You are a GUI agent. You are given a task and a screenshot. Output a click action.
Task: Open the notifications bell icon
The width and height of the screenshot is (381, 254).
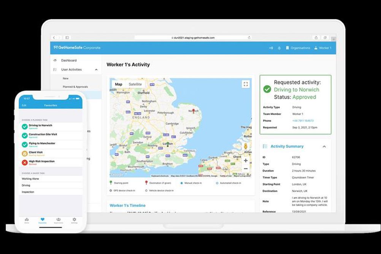[279, 48]
